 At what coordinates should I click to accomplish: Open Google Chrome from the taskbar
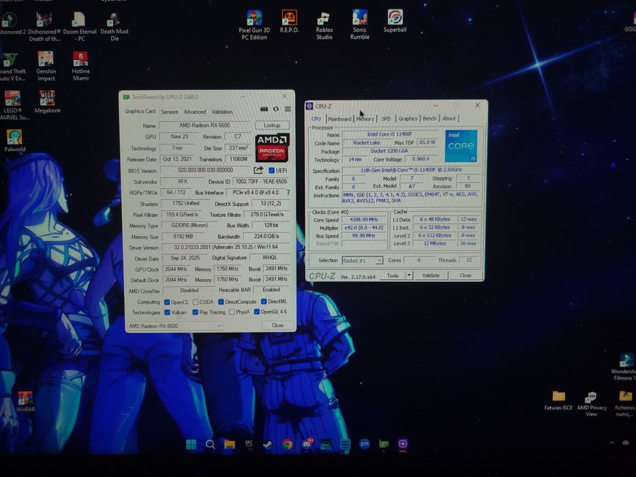click(x=287, y=444)
